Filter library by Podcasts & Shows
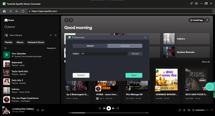 pos(36,42)
